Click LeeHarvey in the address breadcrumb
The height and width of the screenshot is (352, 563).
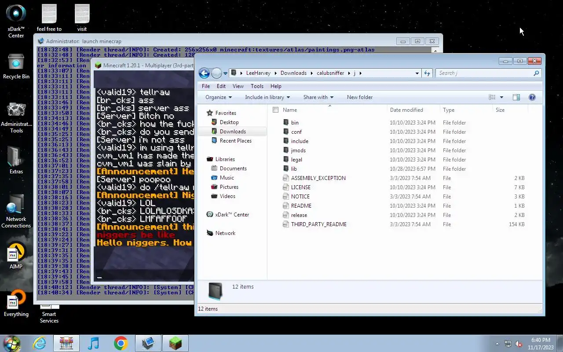pyautogui.click(x=258, y=73)
